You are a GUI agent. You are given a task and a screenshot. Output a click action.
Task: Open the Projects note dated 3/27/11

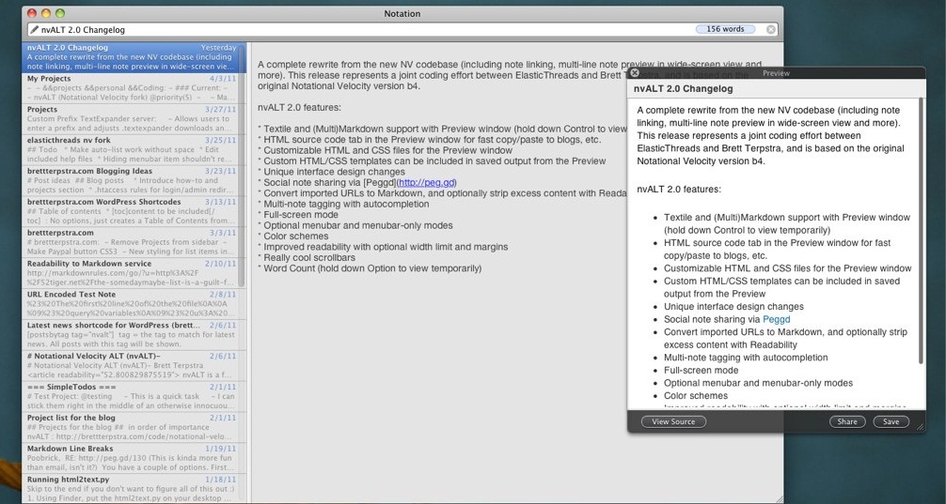point(133,118)
